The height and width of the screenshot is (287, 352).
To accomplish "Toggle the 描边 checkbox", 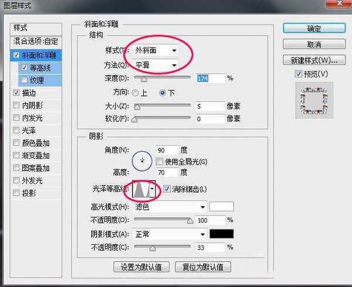I will [16, 93].
